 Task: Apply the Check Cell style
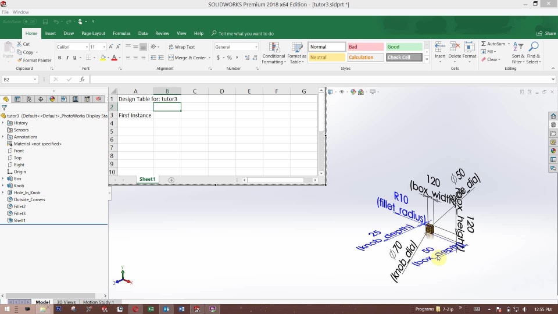[404, 58]
